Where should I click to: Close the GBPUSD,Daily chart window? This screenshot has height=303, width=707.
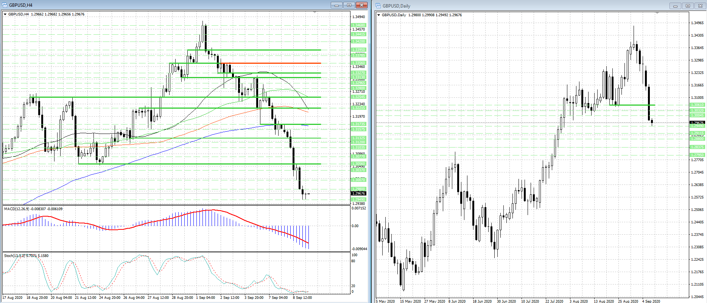[x=700, y=6]
